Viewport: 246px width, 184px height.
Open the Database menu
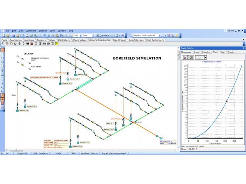[31, 31]
